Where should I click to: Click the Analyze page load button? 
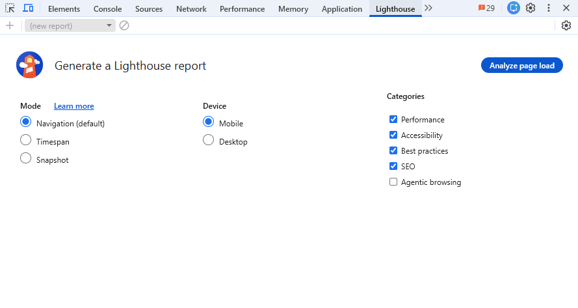coord(522,65)
